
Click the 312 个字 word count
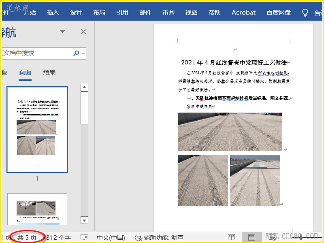click(58, 237)
